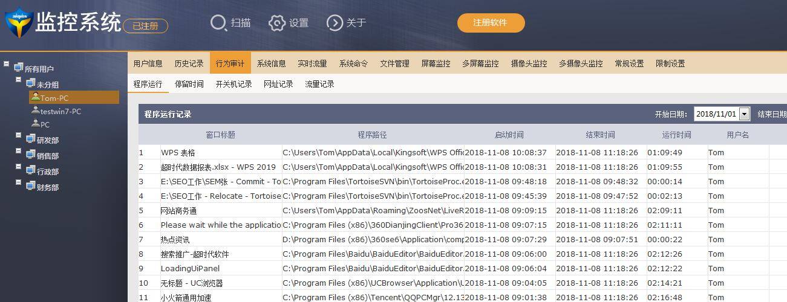Open the 多摄像头监控 tab
Viewport: 787px width, 302px height.
(x=581, y=63)
